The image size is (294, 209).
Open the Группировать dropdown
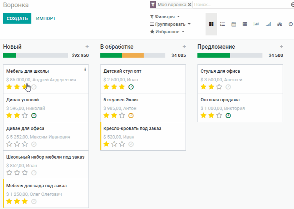pyautogui.click(x=170, y=24)
